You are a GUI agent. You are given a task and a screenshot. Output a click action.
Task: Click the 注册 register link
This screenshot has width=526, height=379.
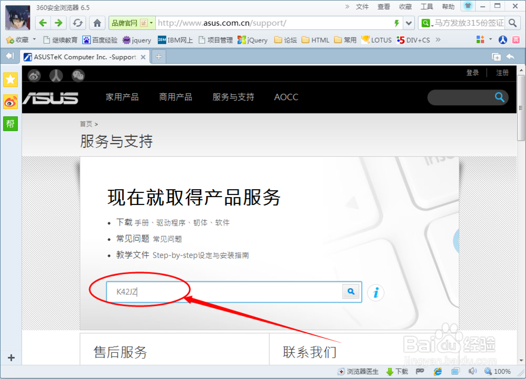[x=502, y=73]
